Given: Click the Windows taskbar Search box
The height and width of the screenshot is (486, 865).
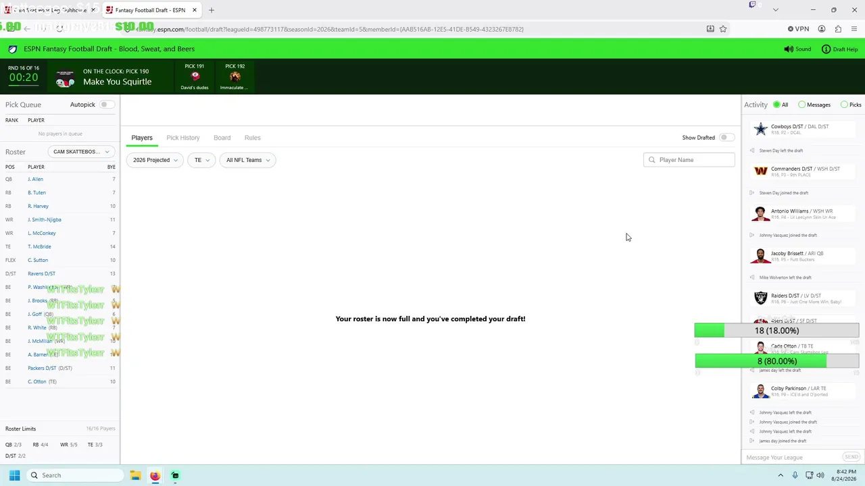Looking at the screenshot, I should pos(74,475).
